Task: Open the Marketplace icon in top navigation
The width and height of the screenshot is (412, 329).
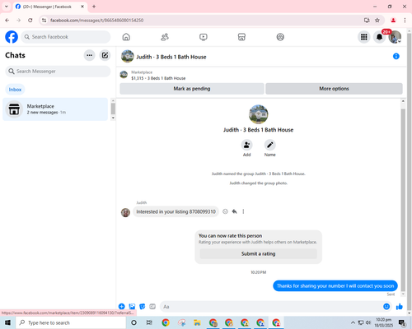Action: 241,37
